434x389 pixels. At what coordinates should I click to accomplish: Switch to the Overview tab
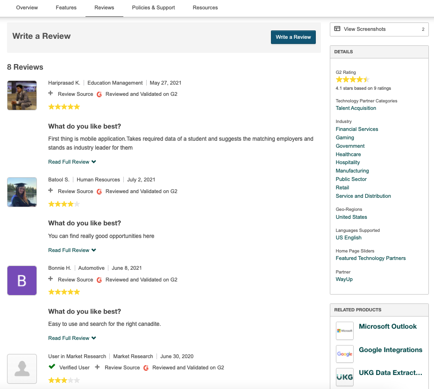[27, 7]
